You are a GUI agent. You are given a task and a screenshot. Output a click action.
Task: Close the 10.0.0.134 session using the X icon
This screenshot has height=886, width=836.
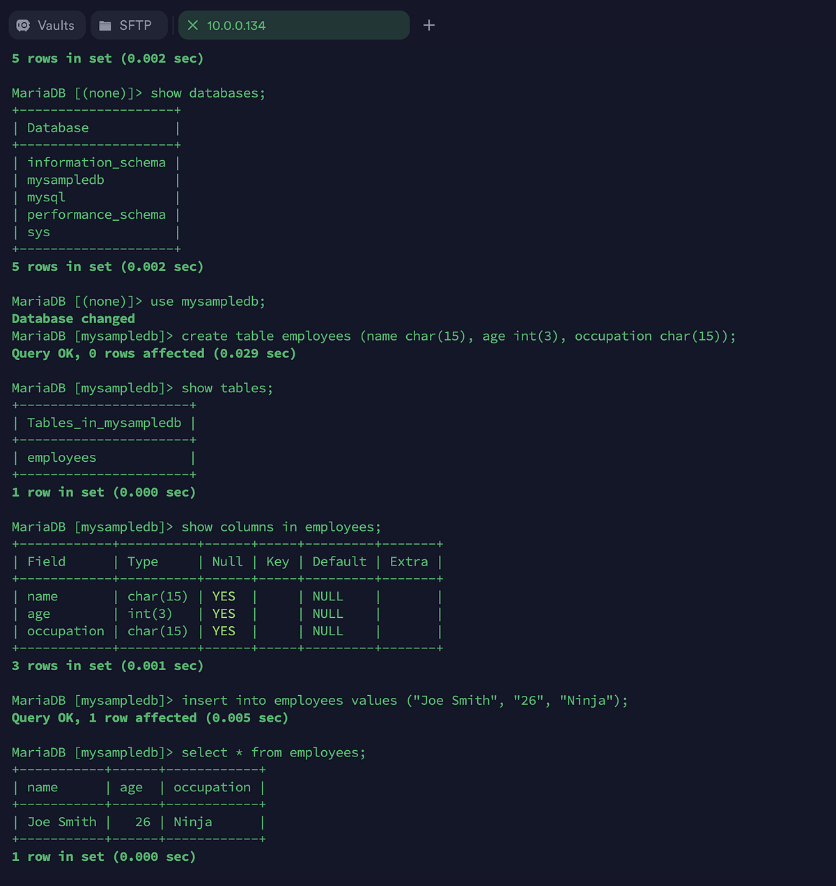[192, 24]
